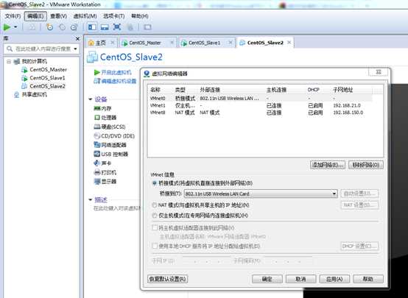Open the snapshot manager toolbar icon
Viewport: 408px width, 298px height.
click(x=74, y=27)
